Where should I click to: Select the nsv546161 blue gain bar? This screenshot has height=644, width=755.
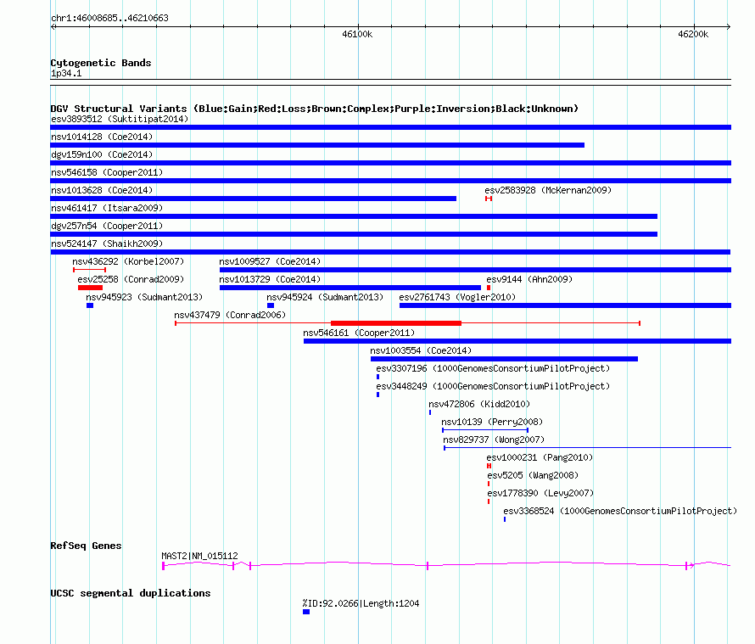tap(517, 341)
